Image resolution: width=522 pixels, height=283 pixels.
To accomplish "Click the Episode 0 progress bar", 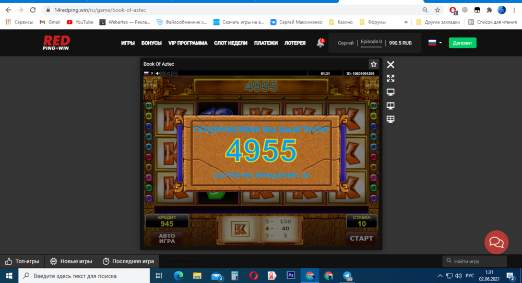I will 372,47.
